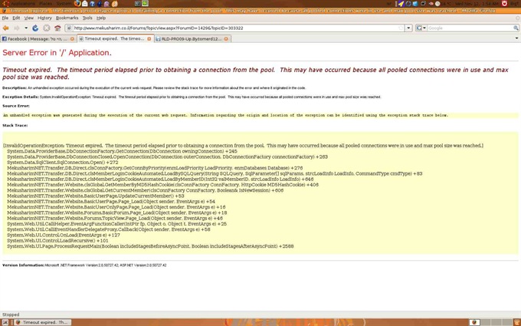
Task: Close the Facebook Message tab
Action: click(72, 38)
